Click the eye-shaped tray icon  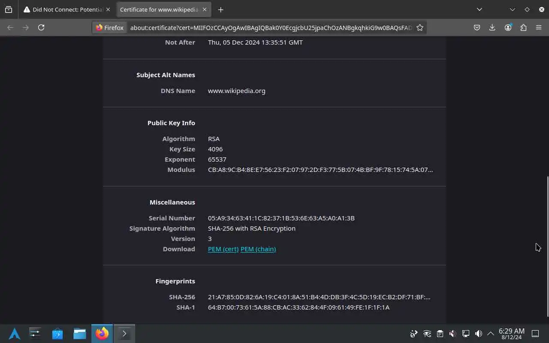pyautogui.click(x=427, y=334)
